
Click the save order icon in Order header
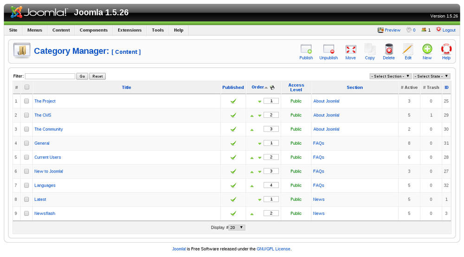tap(272, 87)
